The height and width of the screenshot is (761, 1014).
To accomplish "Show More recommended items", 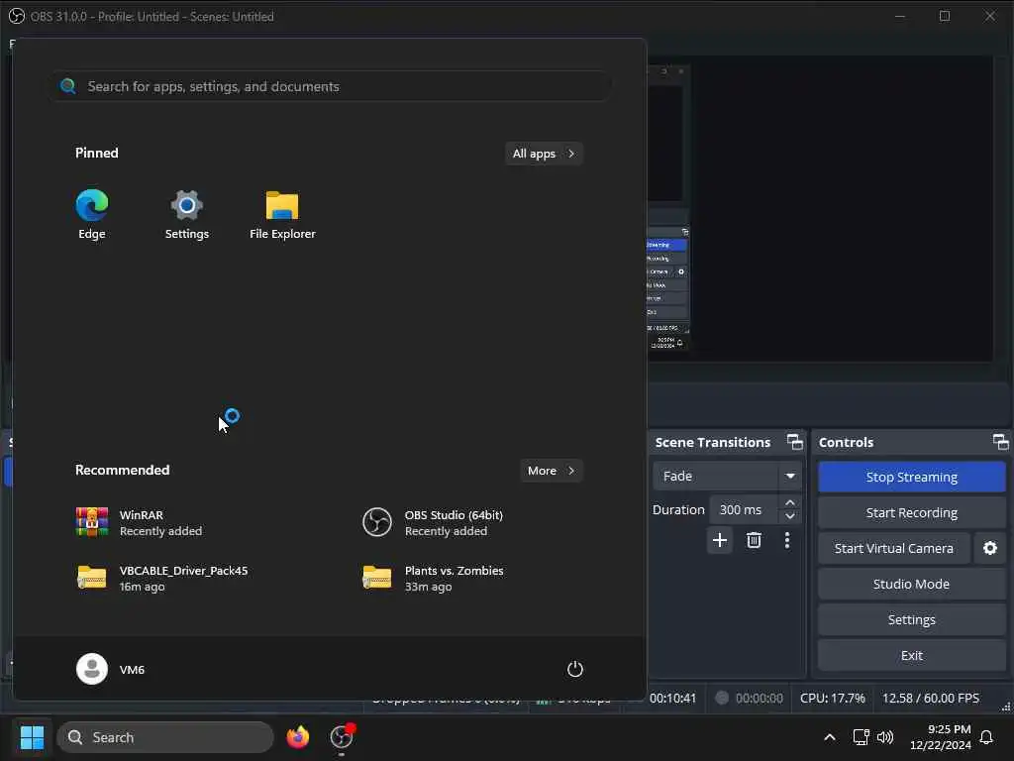I will [551, 471].
